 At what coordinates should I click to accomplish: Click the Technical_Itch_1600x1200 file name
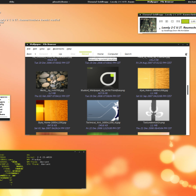[x=103, y=122]
